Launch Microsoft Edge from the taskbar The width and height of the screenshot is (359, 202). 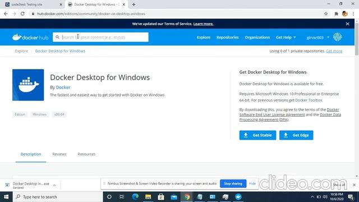[x=135, y=197]
